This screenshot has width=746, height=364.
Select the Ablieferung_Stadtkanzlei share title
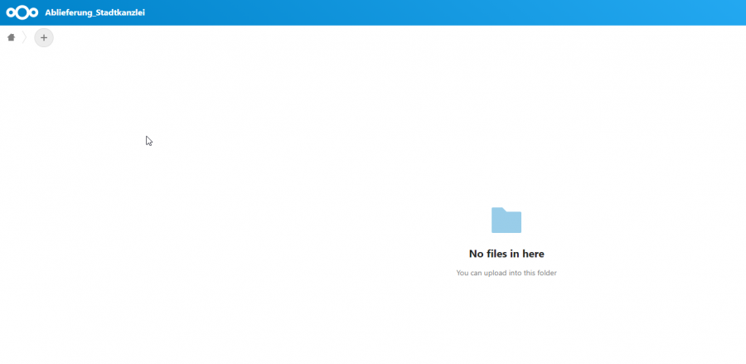tap(95, 12)
